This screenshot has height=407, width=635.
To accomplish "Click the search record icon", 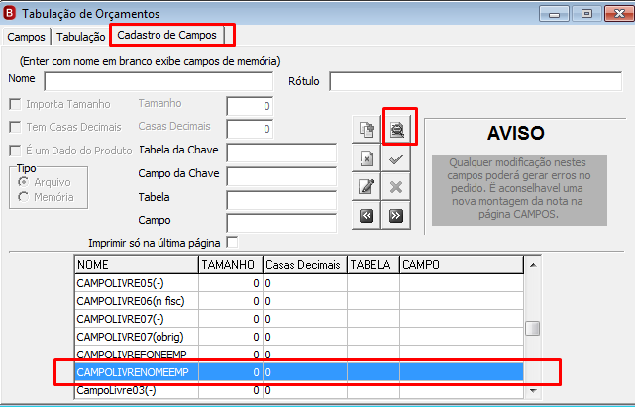I will (x=397, y=129).
